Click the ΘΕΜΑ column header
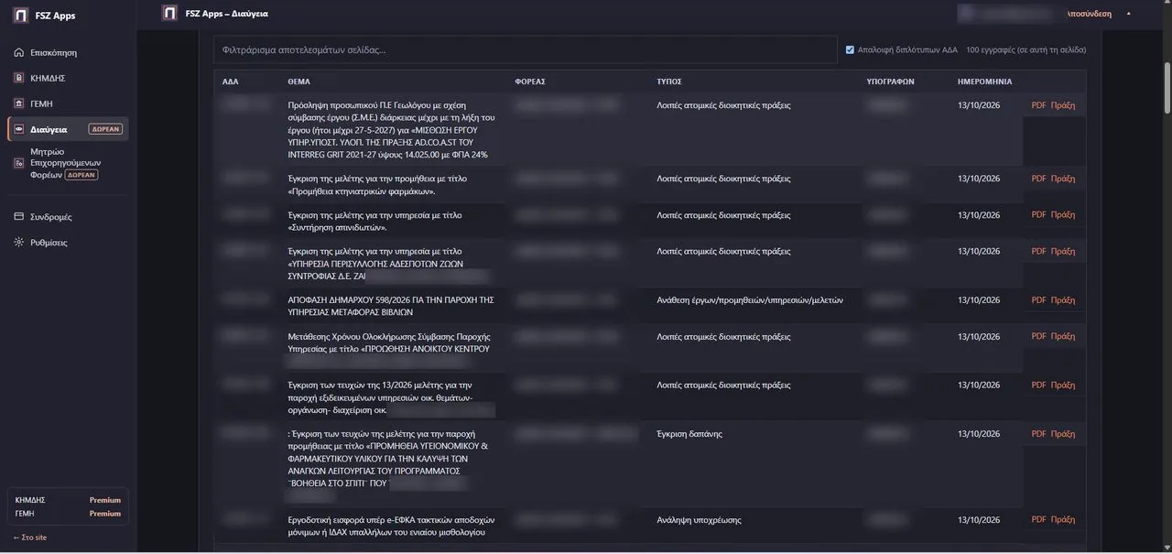1172x554 pixels. coord(298,81)
